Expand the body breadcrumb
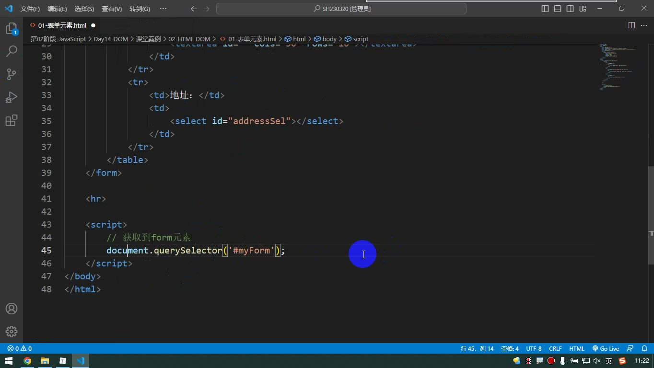 tap(325, 39)
